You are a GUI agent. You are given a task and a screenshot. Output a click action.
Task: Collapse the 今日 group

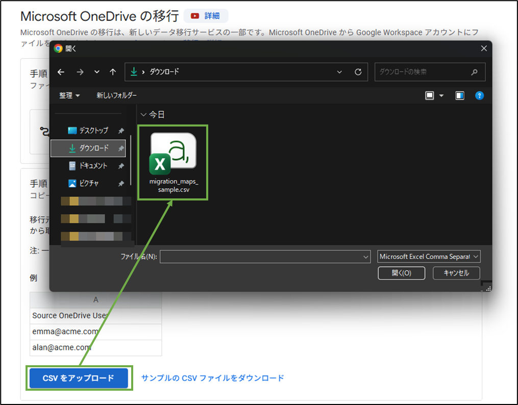coord(143,115)
